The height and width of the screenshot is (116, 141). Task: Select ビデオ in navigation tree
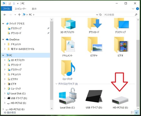click(x=13, y=84)
